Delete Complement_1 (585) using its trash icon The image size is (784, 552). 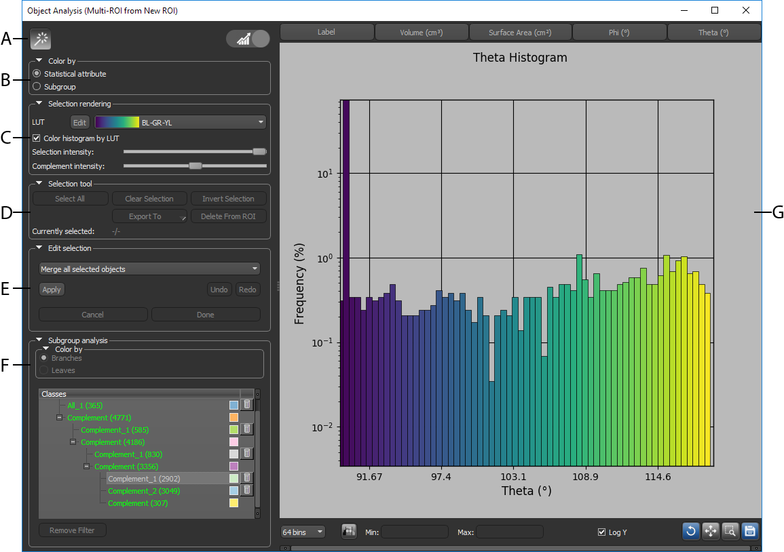tap(247, 429)
